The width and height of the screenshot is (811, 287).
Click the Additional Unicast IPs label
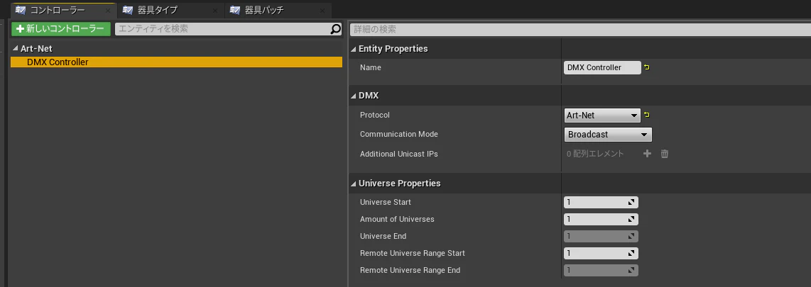click(399, 154)
